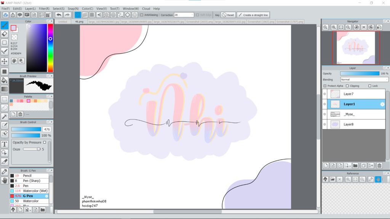Viewport: 390px width, 219px height.
Task: Open the Correction value dropdown
Action: coord(192,15)
